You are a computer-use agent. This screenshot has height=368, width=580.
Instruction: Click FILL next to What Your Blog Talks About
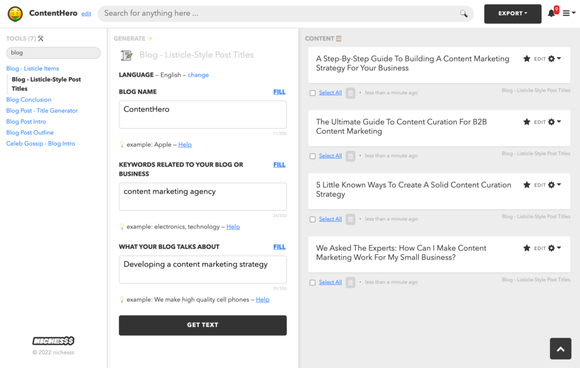279,247
